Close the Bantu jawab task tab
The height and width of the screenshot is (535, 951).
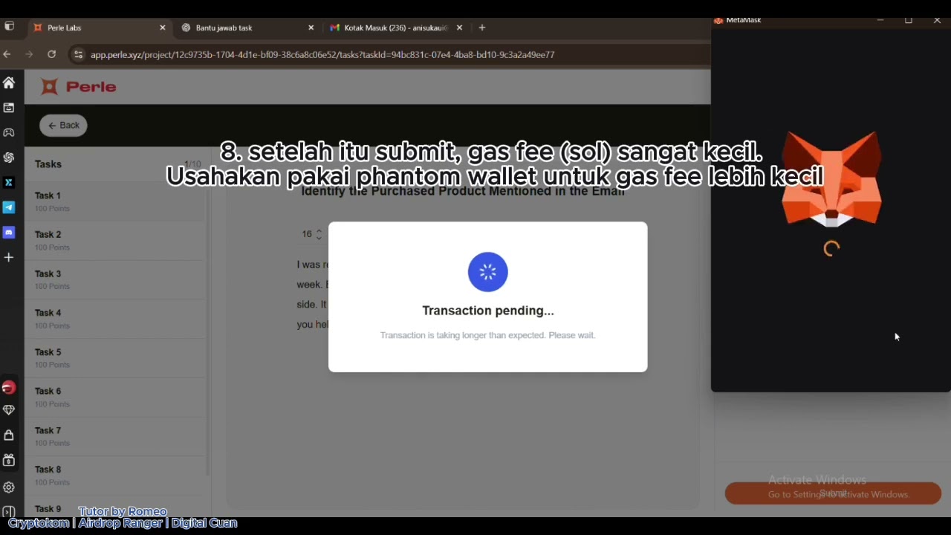click(311, 27)
